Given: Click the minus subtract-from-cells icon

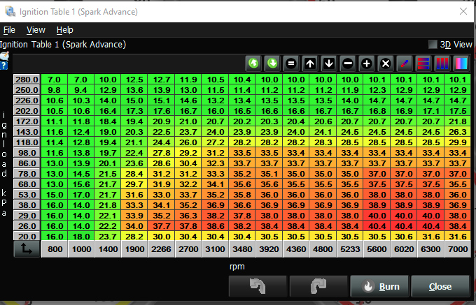Looking at the screenshot, I should coord(348,63).
